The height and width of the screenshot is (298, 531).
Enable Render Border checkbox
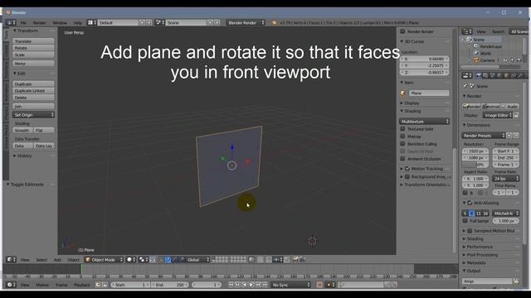[x=402, y=31]
